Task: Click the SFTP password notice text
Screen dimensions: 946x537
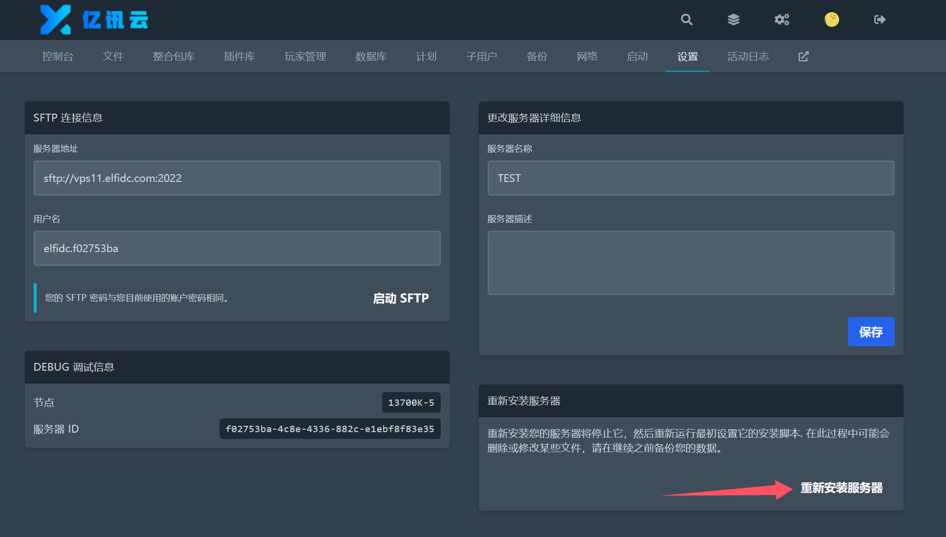Action: 137,298
